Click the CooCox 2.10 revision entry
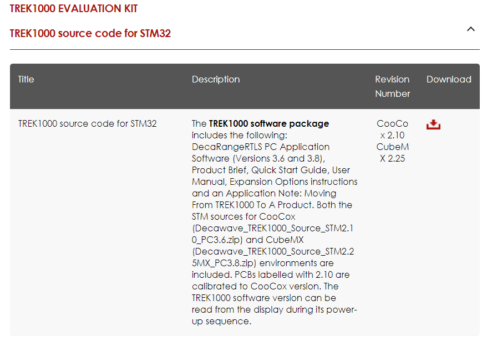487x342 pixels. click(392, 129)
